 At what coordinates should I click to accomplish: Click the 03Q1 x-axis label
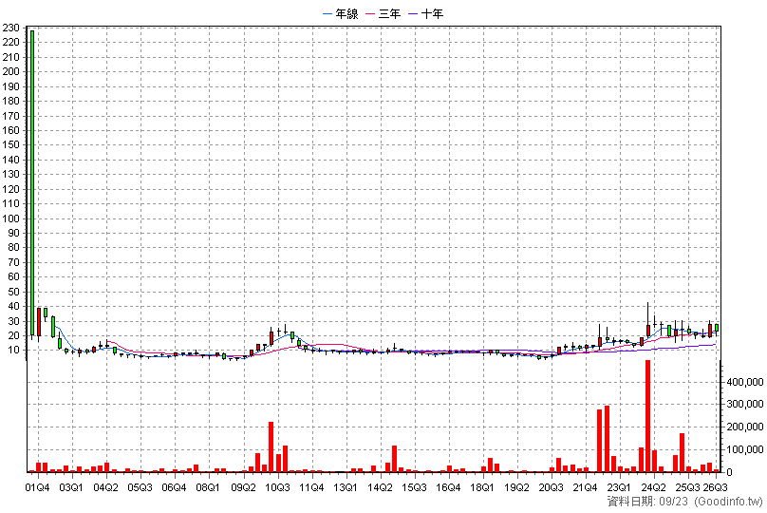[x=71, y=487]
